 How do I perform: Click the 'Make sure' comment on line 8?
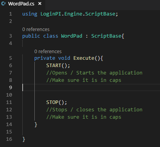coord(84,80)
